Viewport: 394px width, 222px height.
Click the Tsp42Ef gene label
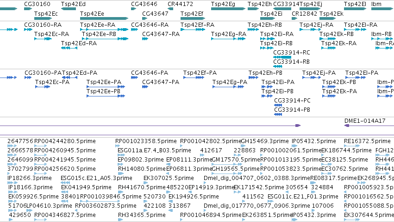click(192, 13)
